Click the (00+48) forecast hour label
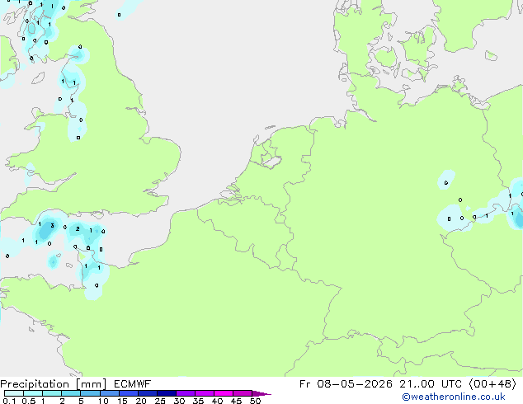The width and height of the screenshot is (523, 404). (x=492, y=384)
